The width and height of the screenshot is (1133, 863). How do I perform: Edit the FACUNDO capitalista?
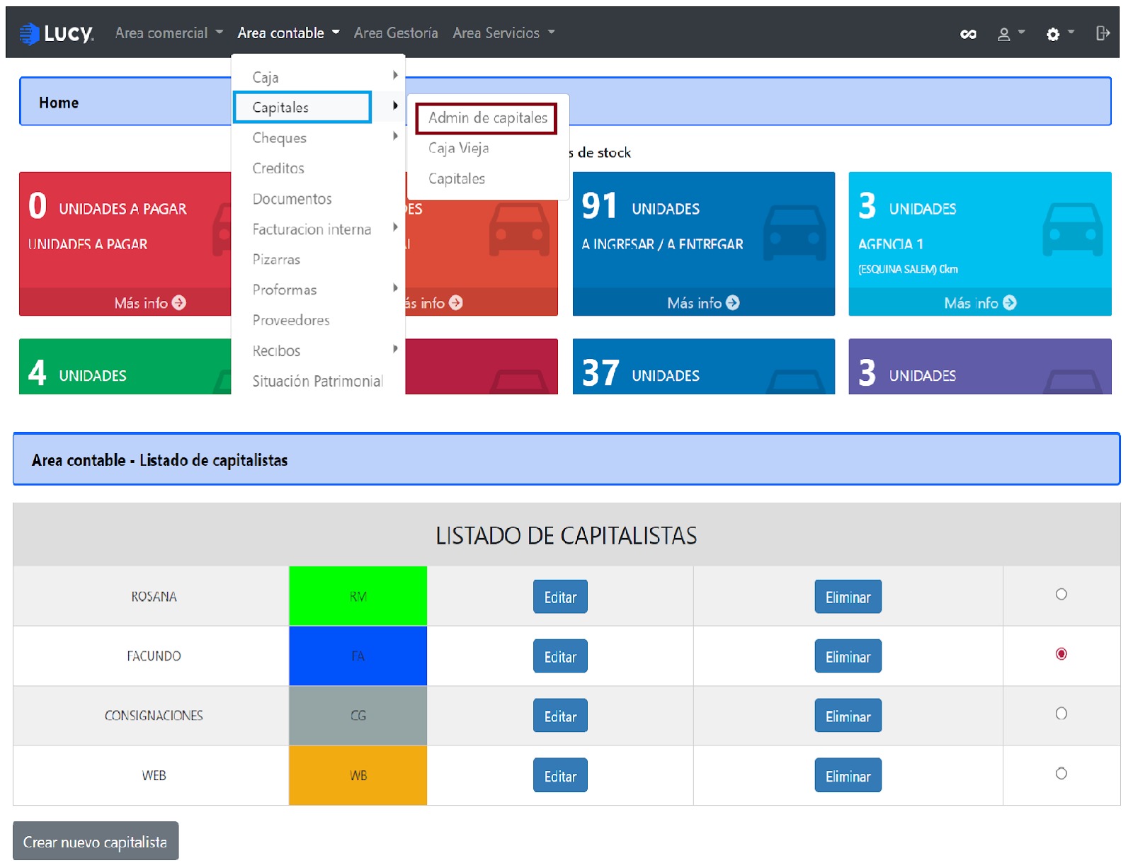pos(560,656)
